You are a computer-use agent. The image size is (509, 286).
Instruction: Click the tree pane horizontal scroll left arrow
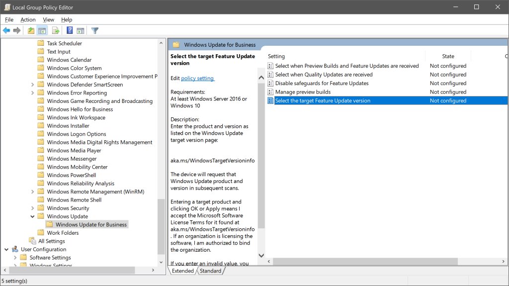coord(5,270)
